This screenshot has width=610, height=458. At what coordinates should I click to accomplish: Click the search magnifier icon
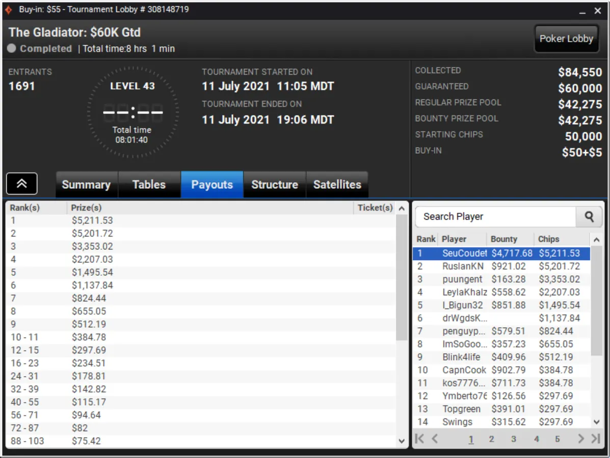coord(589,217)
